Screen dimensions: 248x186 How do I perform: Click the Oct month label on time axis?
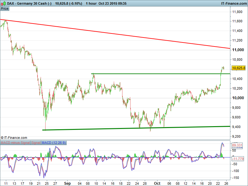(157, 183)
